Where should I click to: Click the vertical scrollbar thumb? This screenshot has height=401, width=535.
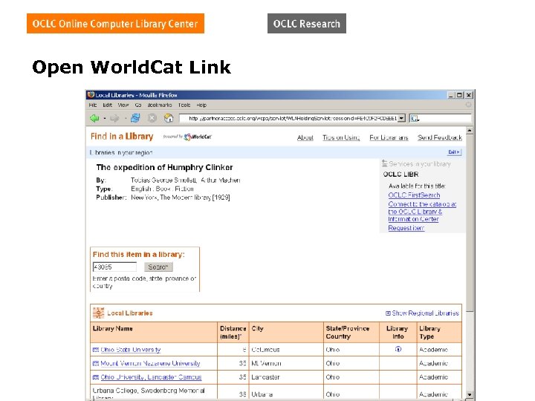click(470, 223)
